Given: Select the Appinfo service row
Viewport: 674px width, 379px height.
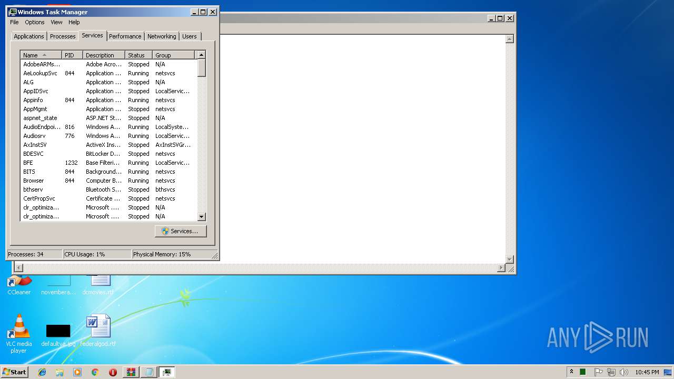Looking at the screenshot, I should 108,100.
